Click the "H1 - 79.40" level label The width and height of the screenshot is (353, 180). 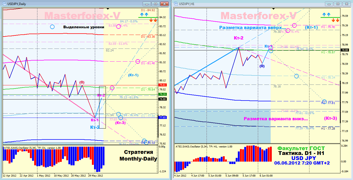[328, 27]
